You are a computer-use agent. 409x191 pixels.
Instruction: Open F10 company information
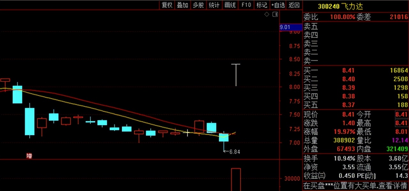coord(246,5)
